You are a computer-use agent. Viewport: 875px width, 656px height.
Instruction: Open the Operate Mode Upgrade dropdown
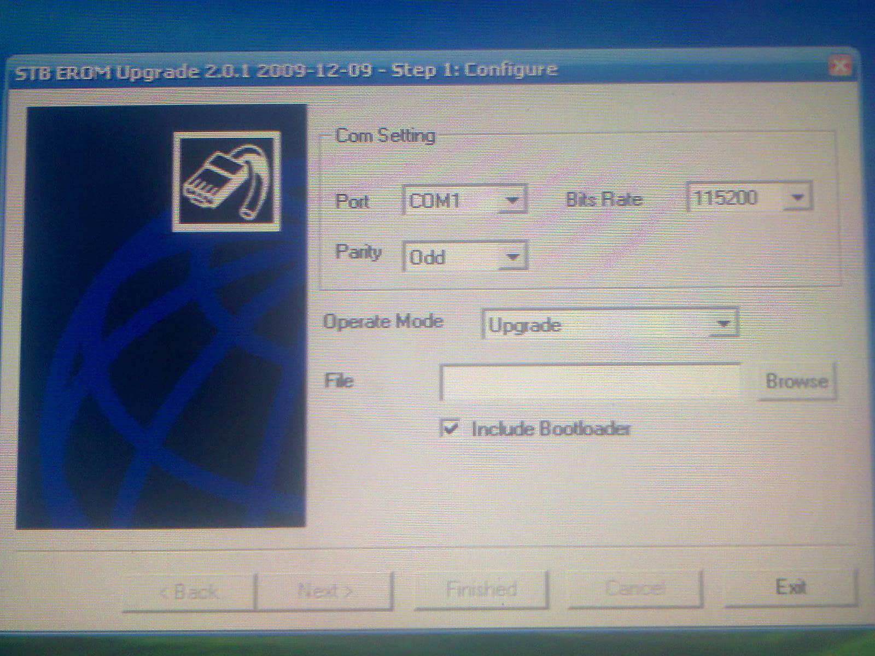pyautogui.click(x=610, y=324)
